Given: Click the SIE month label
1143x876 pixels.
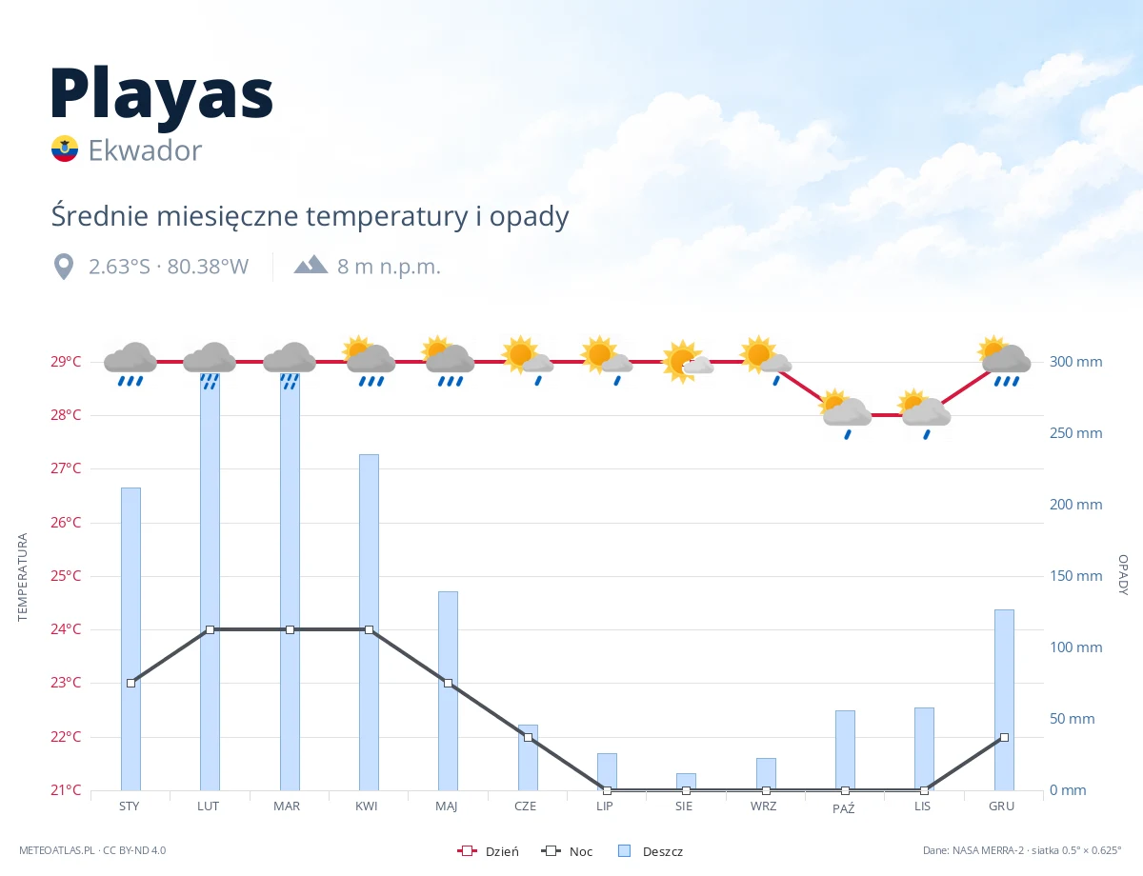Looking at the screenshot, I should (684, 806).
